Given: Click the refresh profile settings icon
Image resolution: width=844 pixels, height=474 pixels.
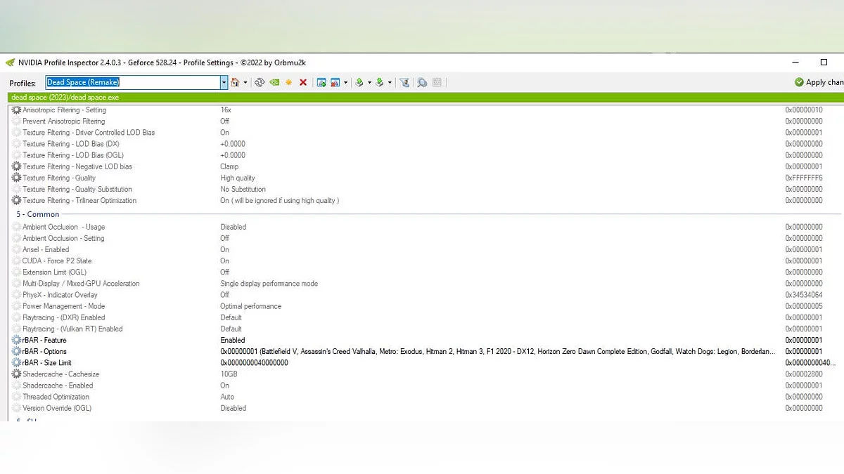Looking at the screenshot, I should click(260, 82).
